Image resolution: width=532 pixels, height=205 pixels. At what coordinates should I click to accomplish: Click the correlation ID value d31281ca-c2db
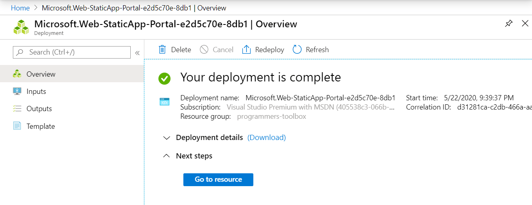494,107
